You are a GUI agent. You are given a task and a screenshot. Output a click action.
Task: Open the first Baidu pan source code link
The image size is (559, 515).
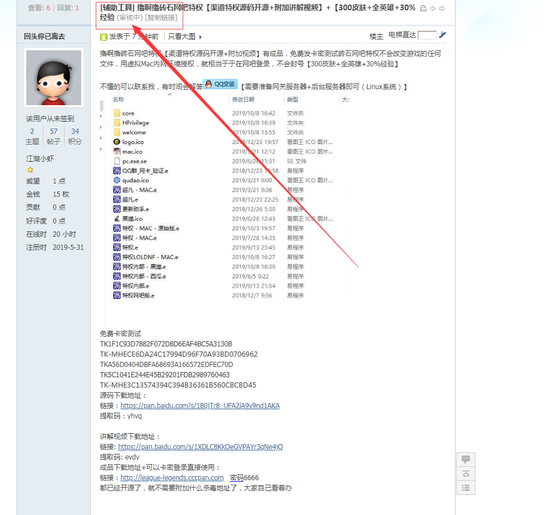coord(200,406)
